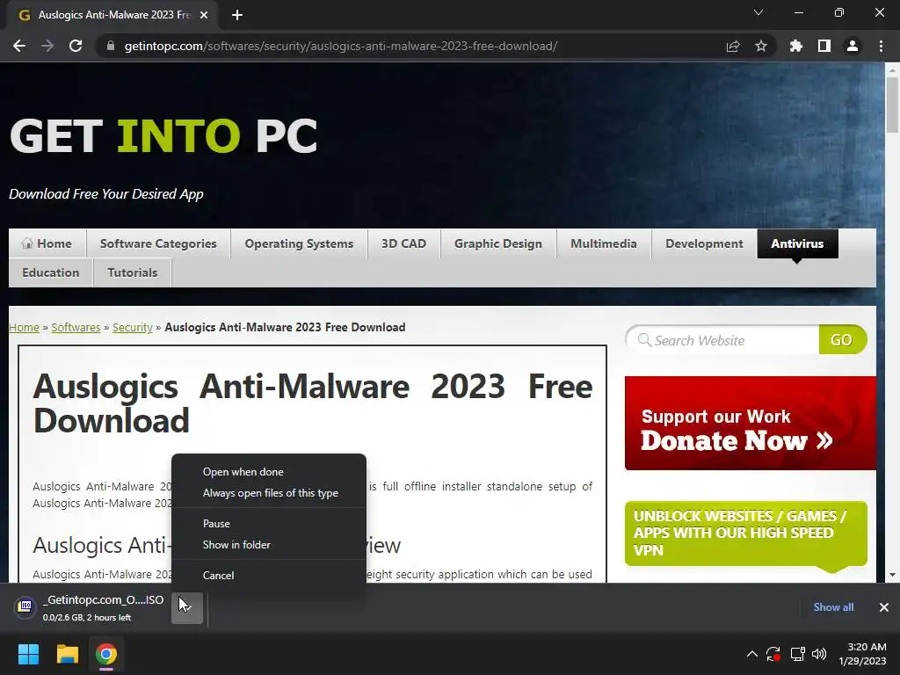
Task: Open the Windows Start menu
Action: click(x=28, y=654)
